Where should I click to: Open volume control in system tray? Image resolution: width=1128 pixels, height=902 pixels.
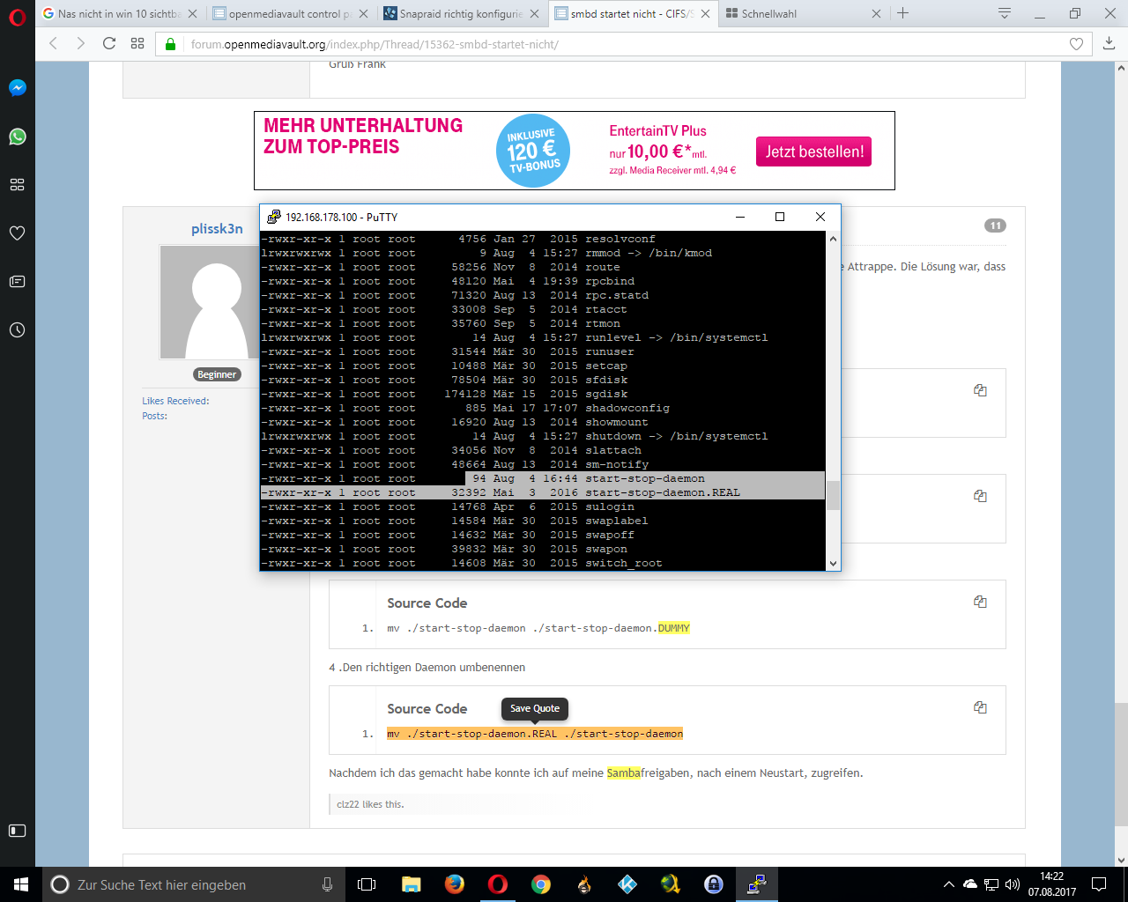click(x=1012, y=884)
